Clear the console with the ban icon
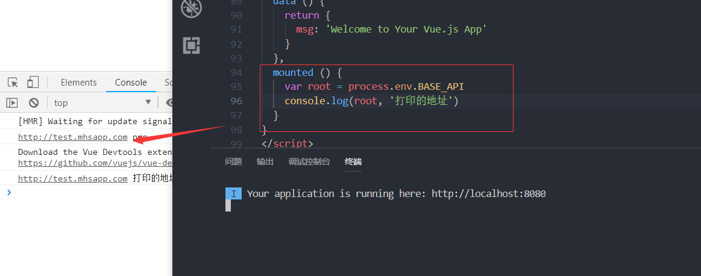This screenshot has width=701, height=276. (x=34, y=103)
